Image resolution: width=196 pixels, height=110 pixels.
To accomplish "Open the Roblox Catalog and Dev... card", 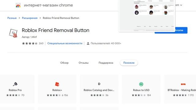I will tap(99, 89).
